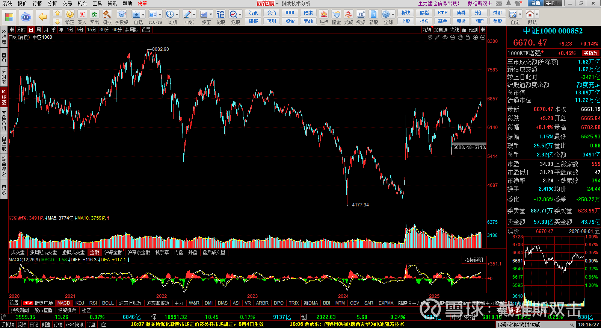Open the 热点 hot topics flame icon
This screenshot has width=601, height=329.
(x=324, y=14)
